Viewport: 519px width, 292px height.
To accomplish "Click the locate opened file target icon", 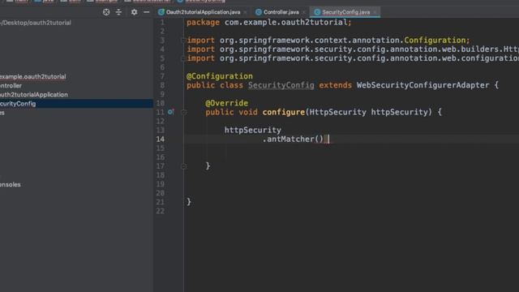I will [x=106, y=12].
